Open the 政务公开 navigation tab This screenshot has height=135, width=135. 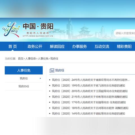click(x=35, y=46)
